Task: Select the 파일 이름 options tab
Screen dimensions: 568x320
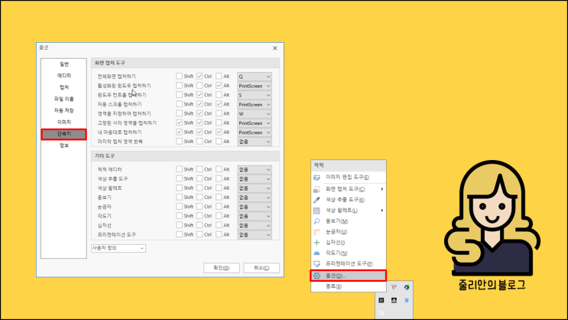Action: tap(64, 99)
